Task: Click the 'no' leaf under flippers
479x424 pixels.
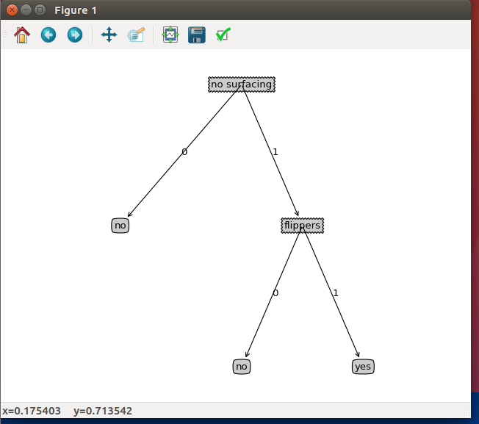Action: click(242, 367)
